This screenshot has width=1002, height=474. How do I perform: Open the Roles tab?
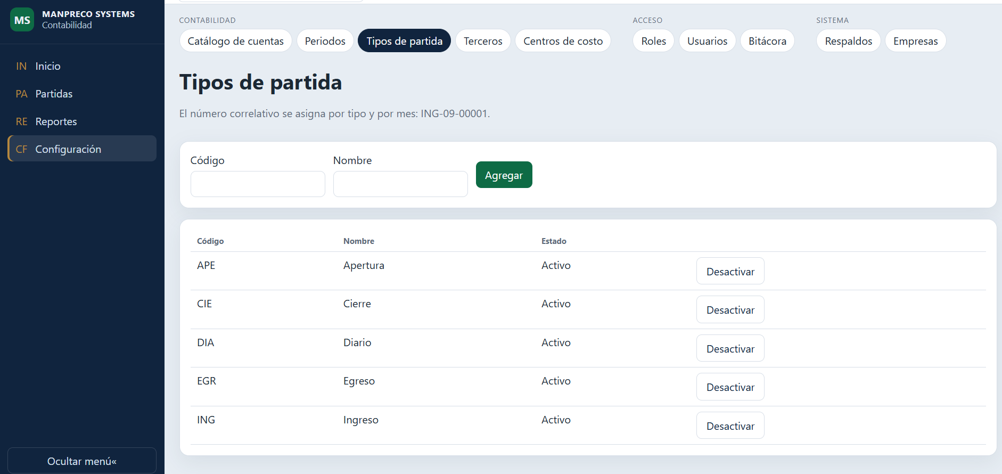pyautogui.click(x=653, y=41)
